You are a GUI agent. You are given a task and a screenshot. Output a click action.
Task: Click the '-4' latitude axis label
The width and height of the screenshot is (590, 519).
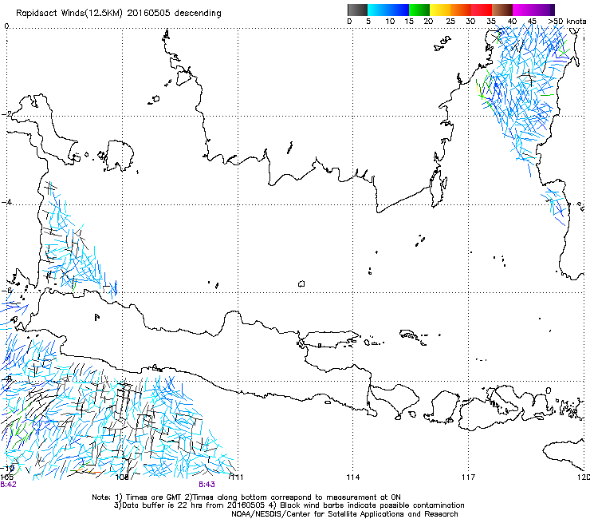pos(6,202)
